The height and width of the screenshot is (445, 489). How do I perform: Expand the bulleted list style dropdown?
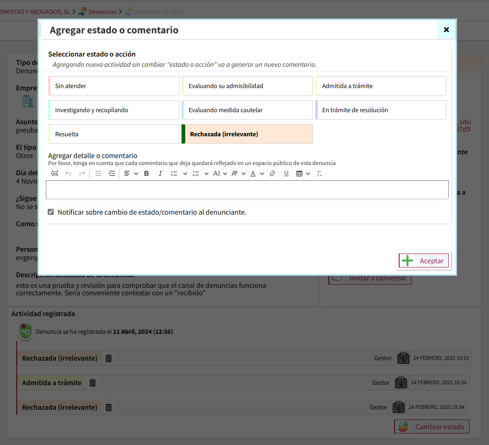tap(185, 173)
